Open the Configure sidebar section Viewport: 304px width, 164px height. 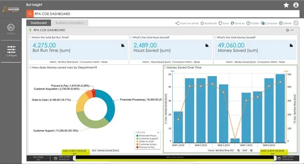tap(11, 51)
